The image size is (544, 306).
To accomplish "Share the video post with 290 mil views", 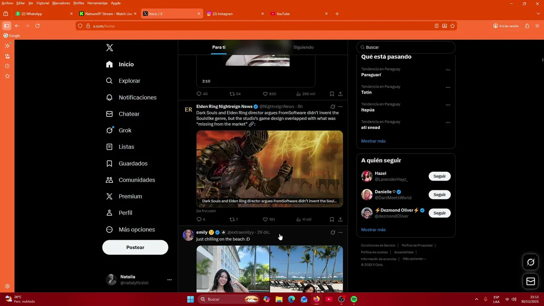I will point(340,94).
